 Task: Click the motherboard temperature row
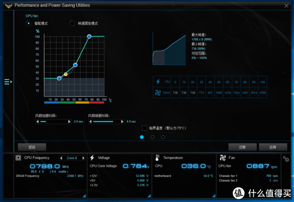pyautogui.click(x=184, y=176)
